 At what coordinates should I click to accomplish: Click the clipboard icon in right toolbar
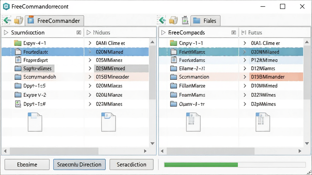pyautogui.click(x=185, y=20)
